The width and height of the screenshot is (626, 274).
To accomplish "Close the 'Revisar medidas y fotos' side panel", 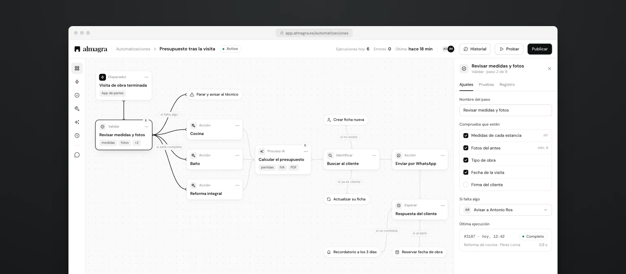I will pyautogui.click(x=549, y=69).
